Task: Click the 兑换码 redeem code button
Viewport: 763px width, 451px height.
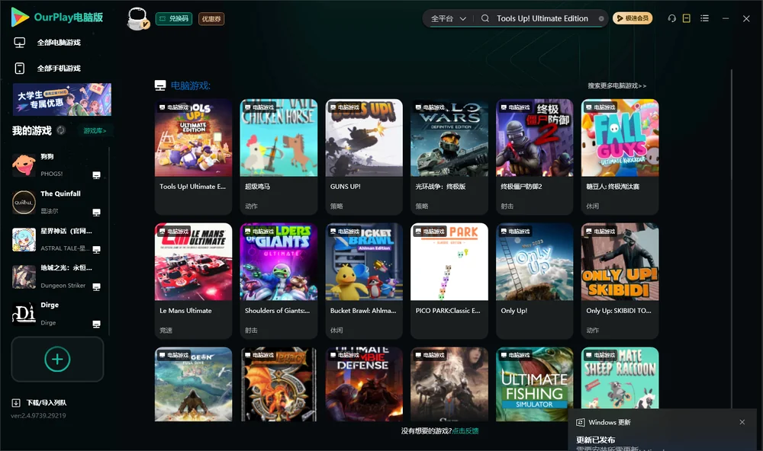Action: click(174, 18)
